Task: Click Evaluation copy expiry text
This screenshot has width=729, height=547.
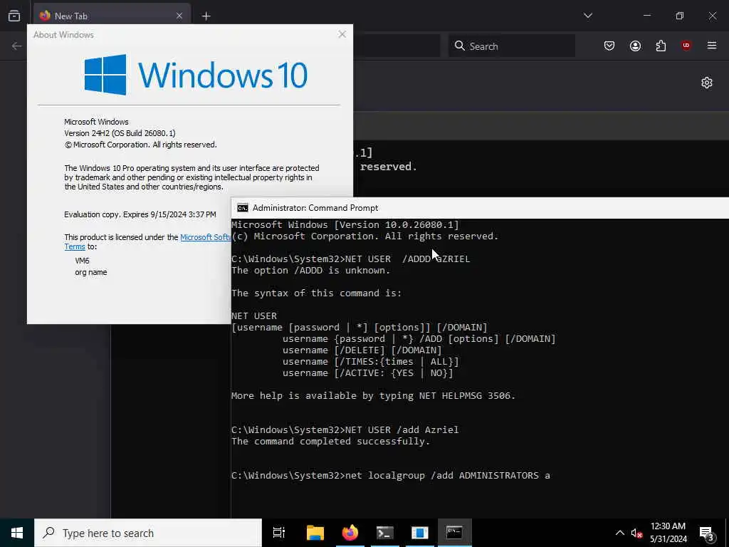Action: (x=140, y=214)
